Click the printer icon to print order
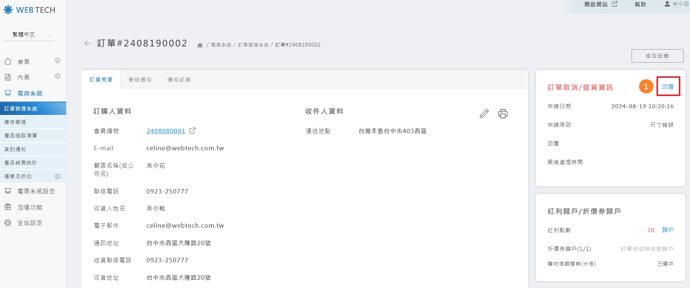 tap(503, 113)
